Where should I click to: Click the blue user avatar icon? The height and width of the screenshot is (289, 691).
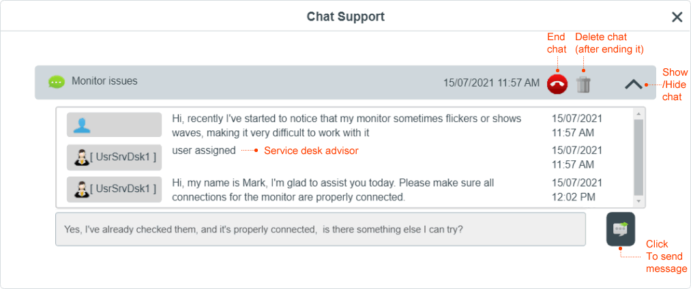pyautogui.click(x=82, y=125)
